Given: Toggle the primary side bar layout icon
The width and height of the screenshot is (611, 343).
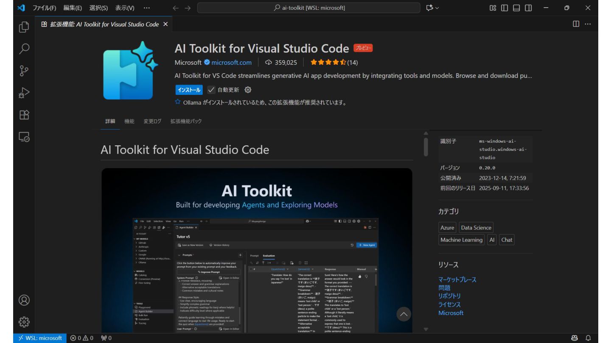Looking at the screenshot, I should 505,8.
